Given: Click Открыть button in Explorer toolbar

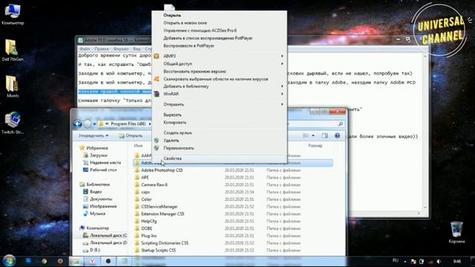Looking at the screenshot, I should pos(131,136).
